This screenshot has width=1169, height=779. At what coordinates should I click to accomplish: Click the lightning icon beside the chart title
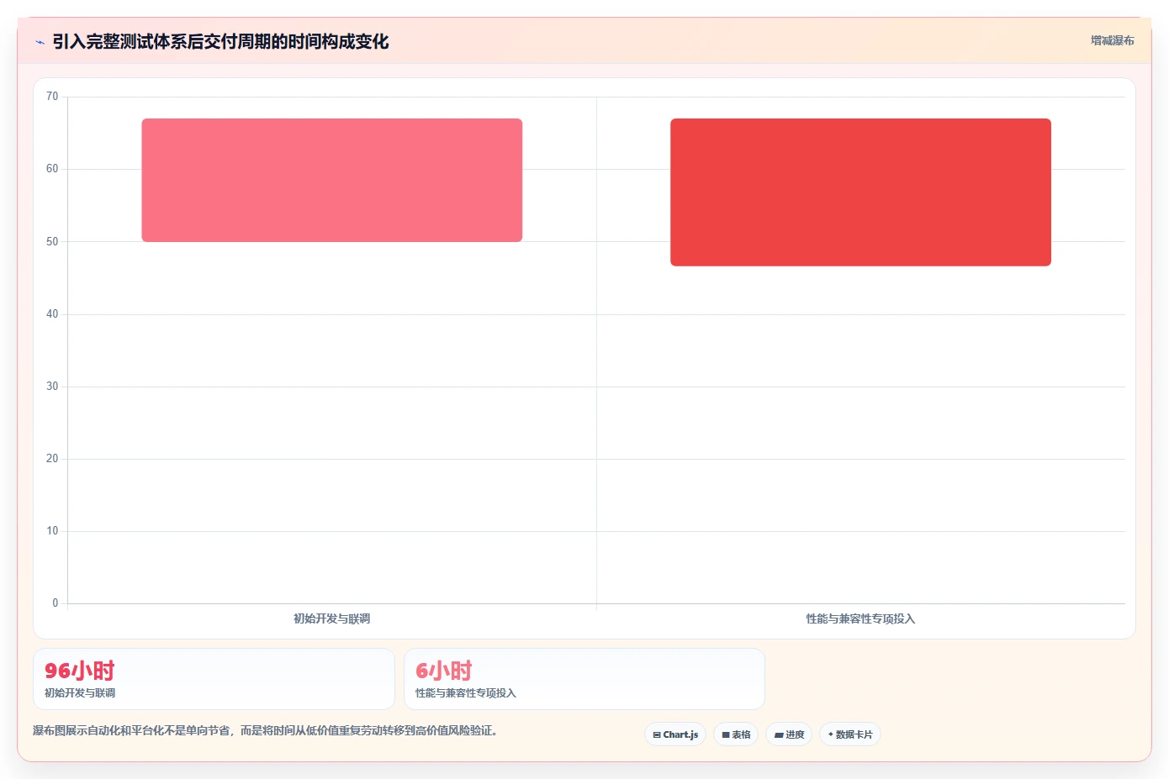(40, 42)
